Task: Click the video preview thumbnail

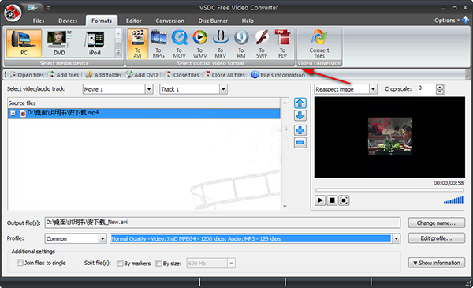Action: (389, 137)
